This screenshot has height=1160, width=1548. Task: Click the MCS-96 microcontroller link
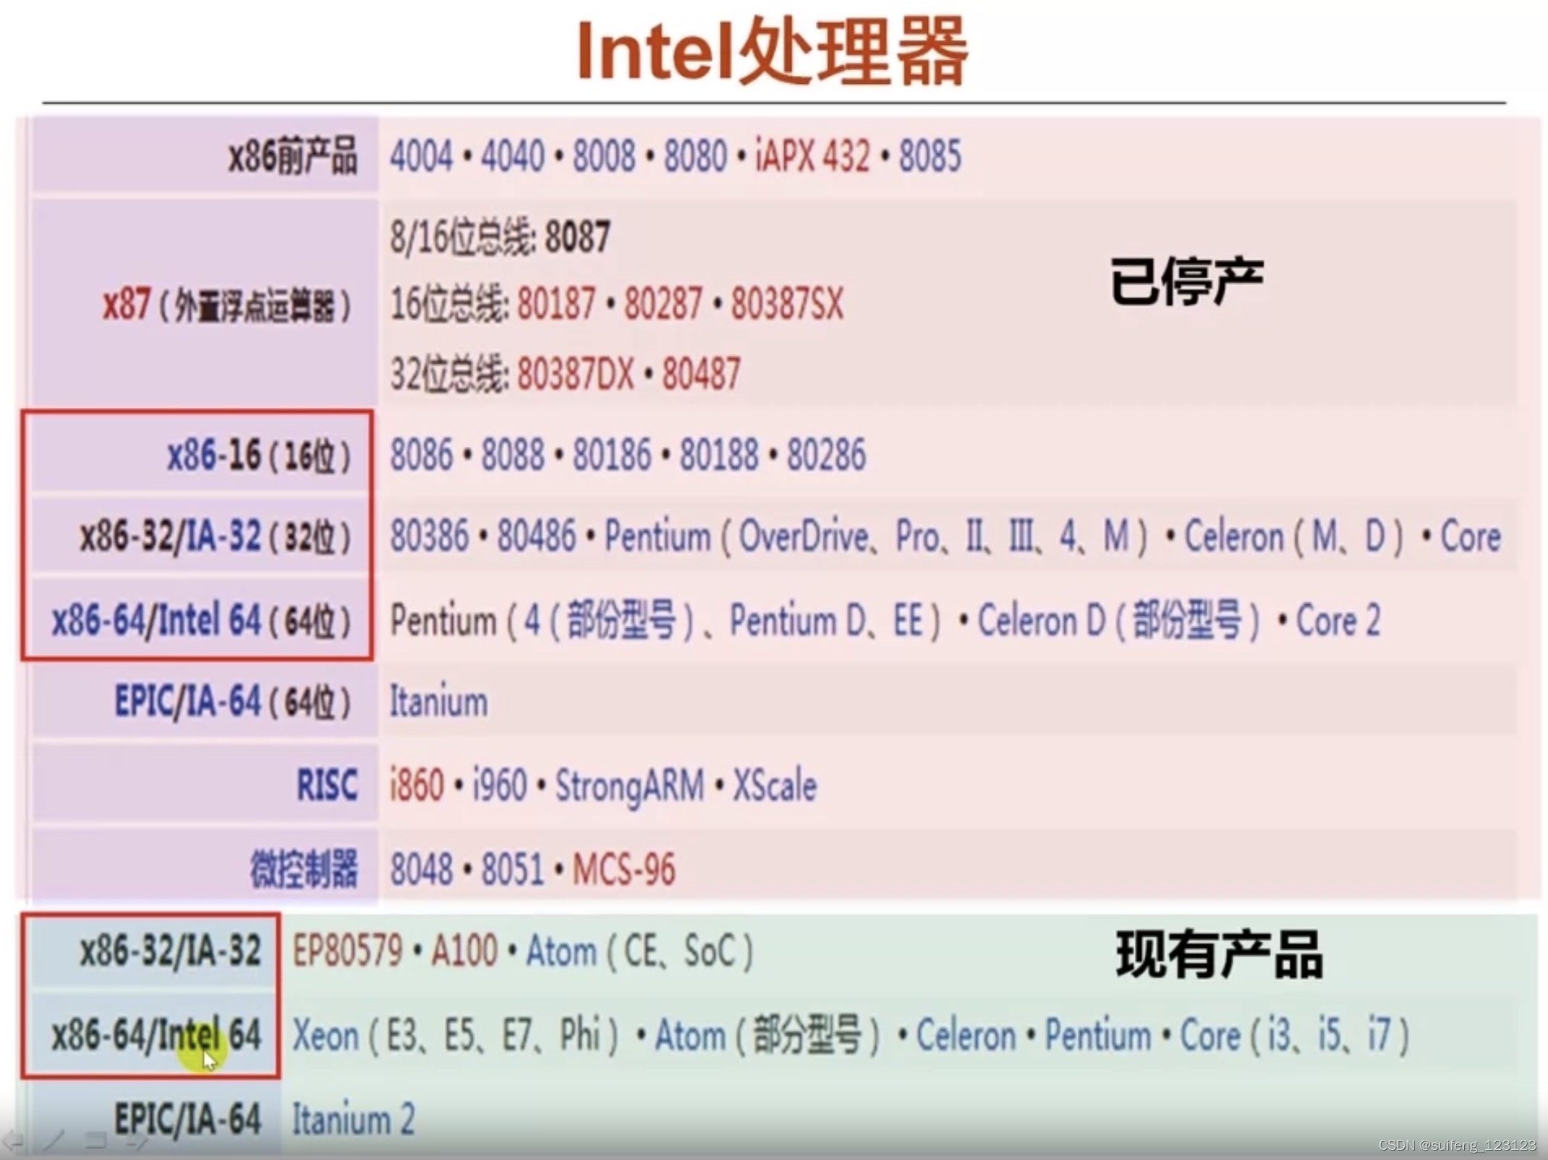click(624, 869)
